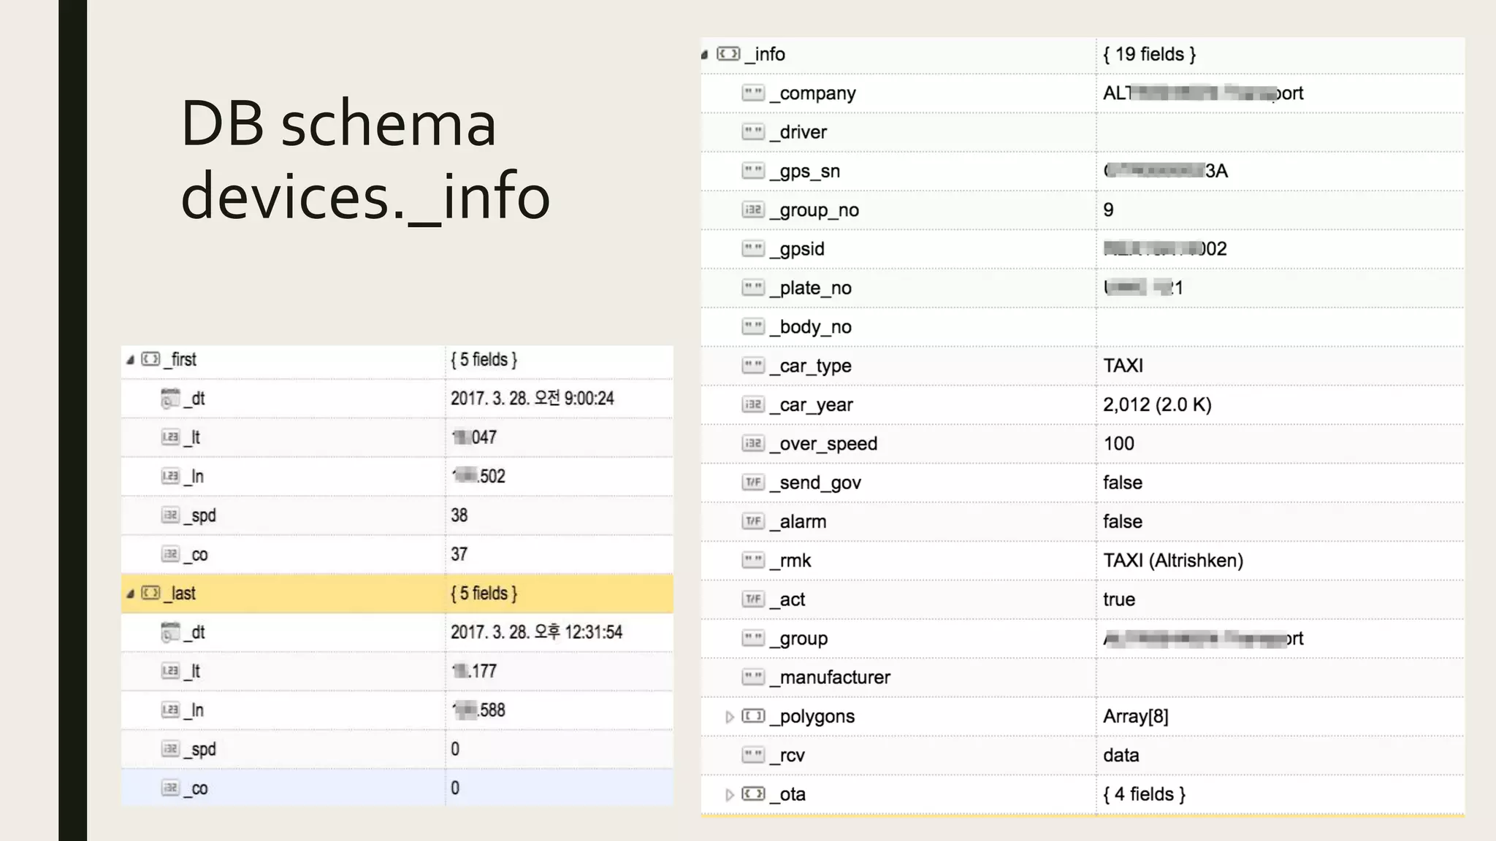Screen dimensions: 1496x841
Task: Click the timestamp '2017. 3. 28. 오후 12:31:54'
Action: (x=537, y=632)
